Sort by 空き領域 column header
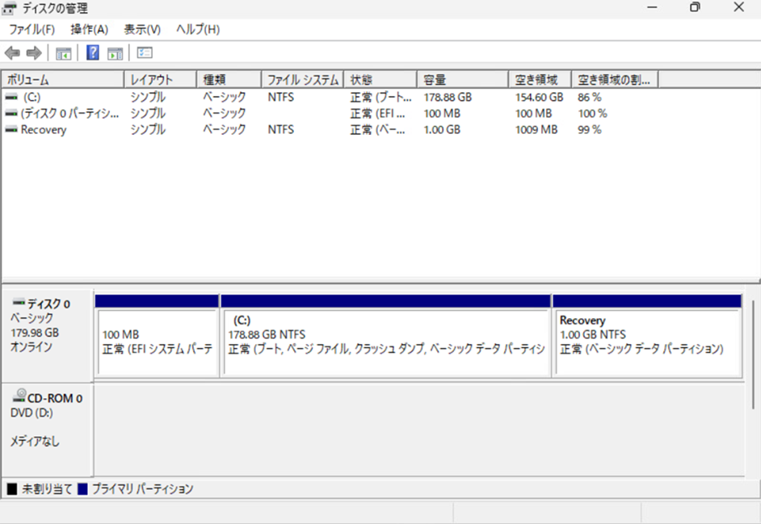Image resolution: width=761 pixels, height=524 pixels. (540, 80)
